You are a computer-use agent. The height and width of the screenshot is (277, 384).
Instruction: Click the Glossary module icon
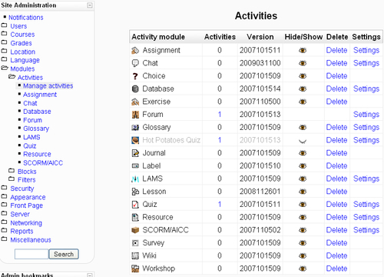tap(135, 128)
